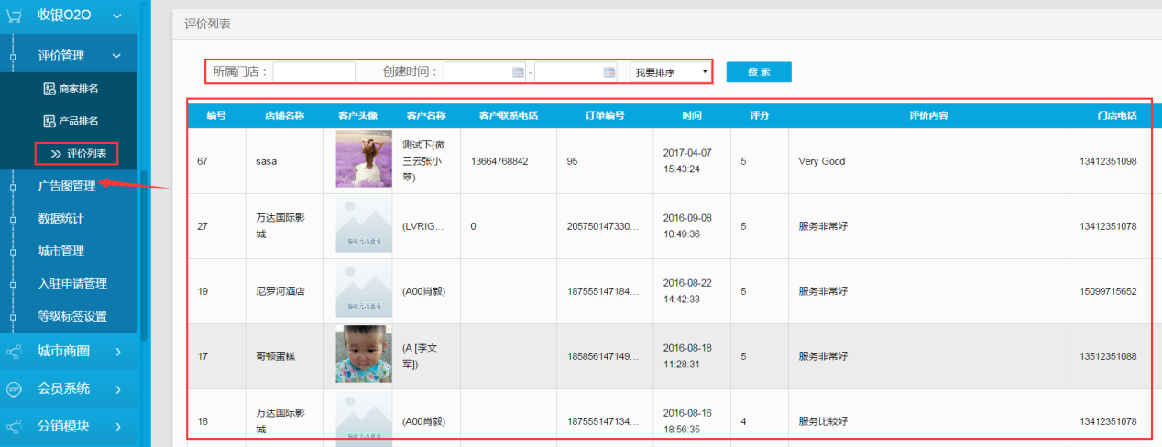The width and height of the screenshot is (1162, 447).
Task: Click the 创建时间 end date field
Action: coord(576,71)
